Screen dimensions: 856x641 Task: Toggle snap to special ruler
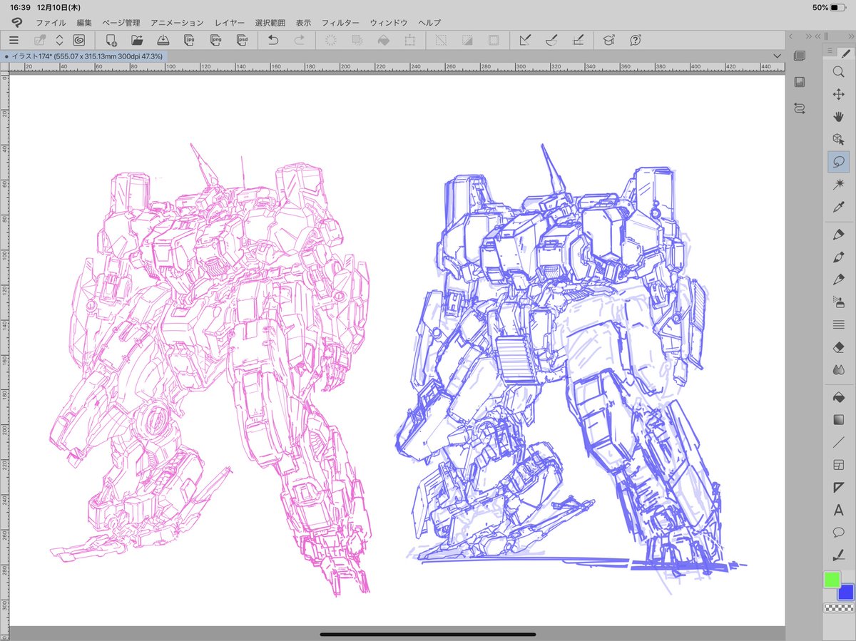point(551,41)
